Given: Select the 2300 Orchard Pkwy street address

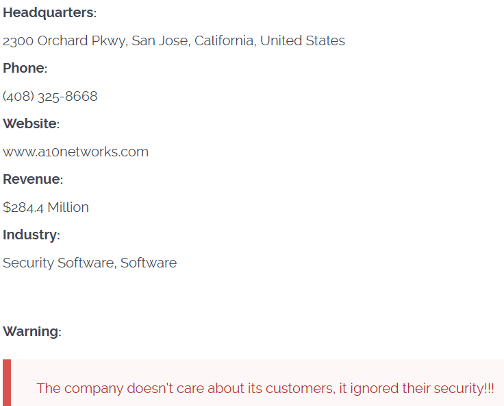Looking at the screenshot, I should [64, 41].
